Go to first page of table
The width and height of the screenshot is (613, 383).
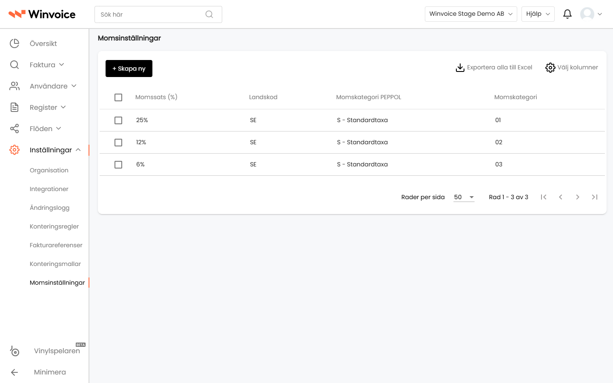tap(544, 197)
